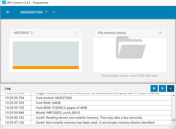Click the device chip icon in nRF52832 panel

pos(76,33)
